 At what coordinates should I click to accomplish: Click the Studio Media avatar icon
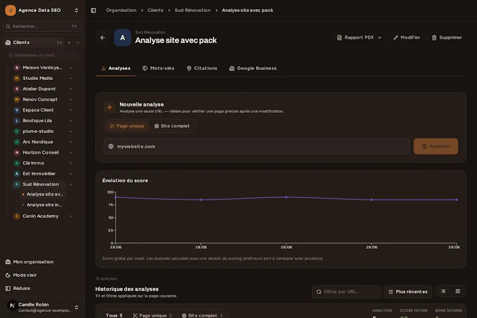point(17,78)
